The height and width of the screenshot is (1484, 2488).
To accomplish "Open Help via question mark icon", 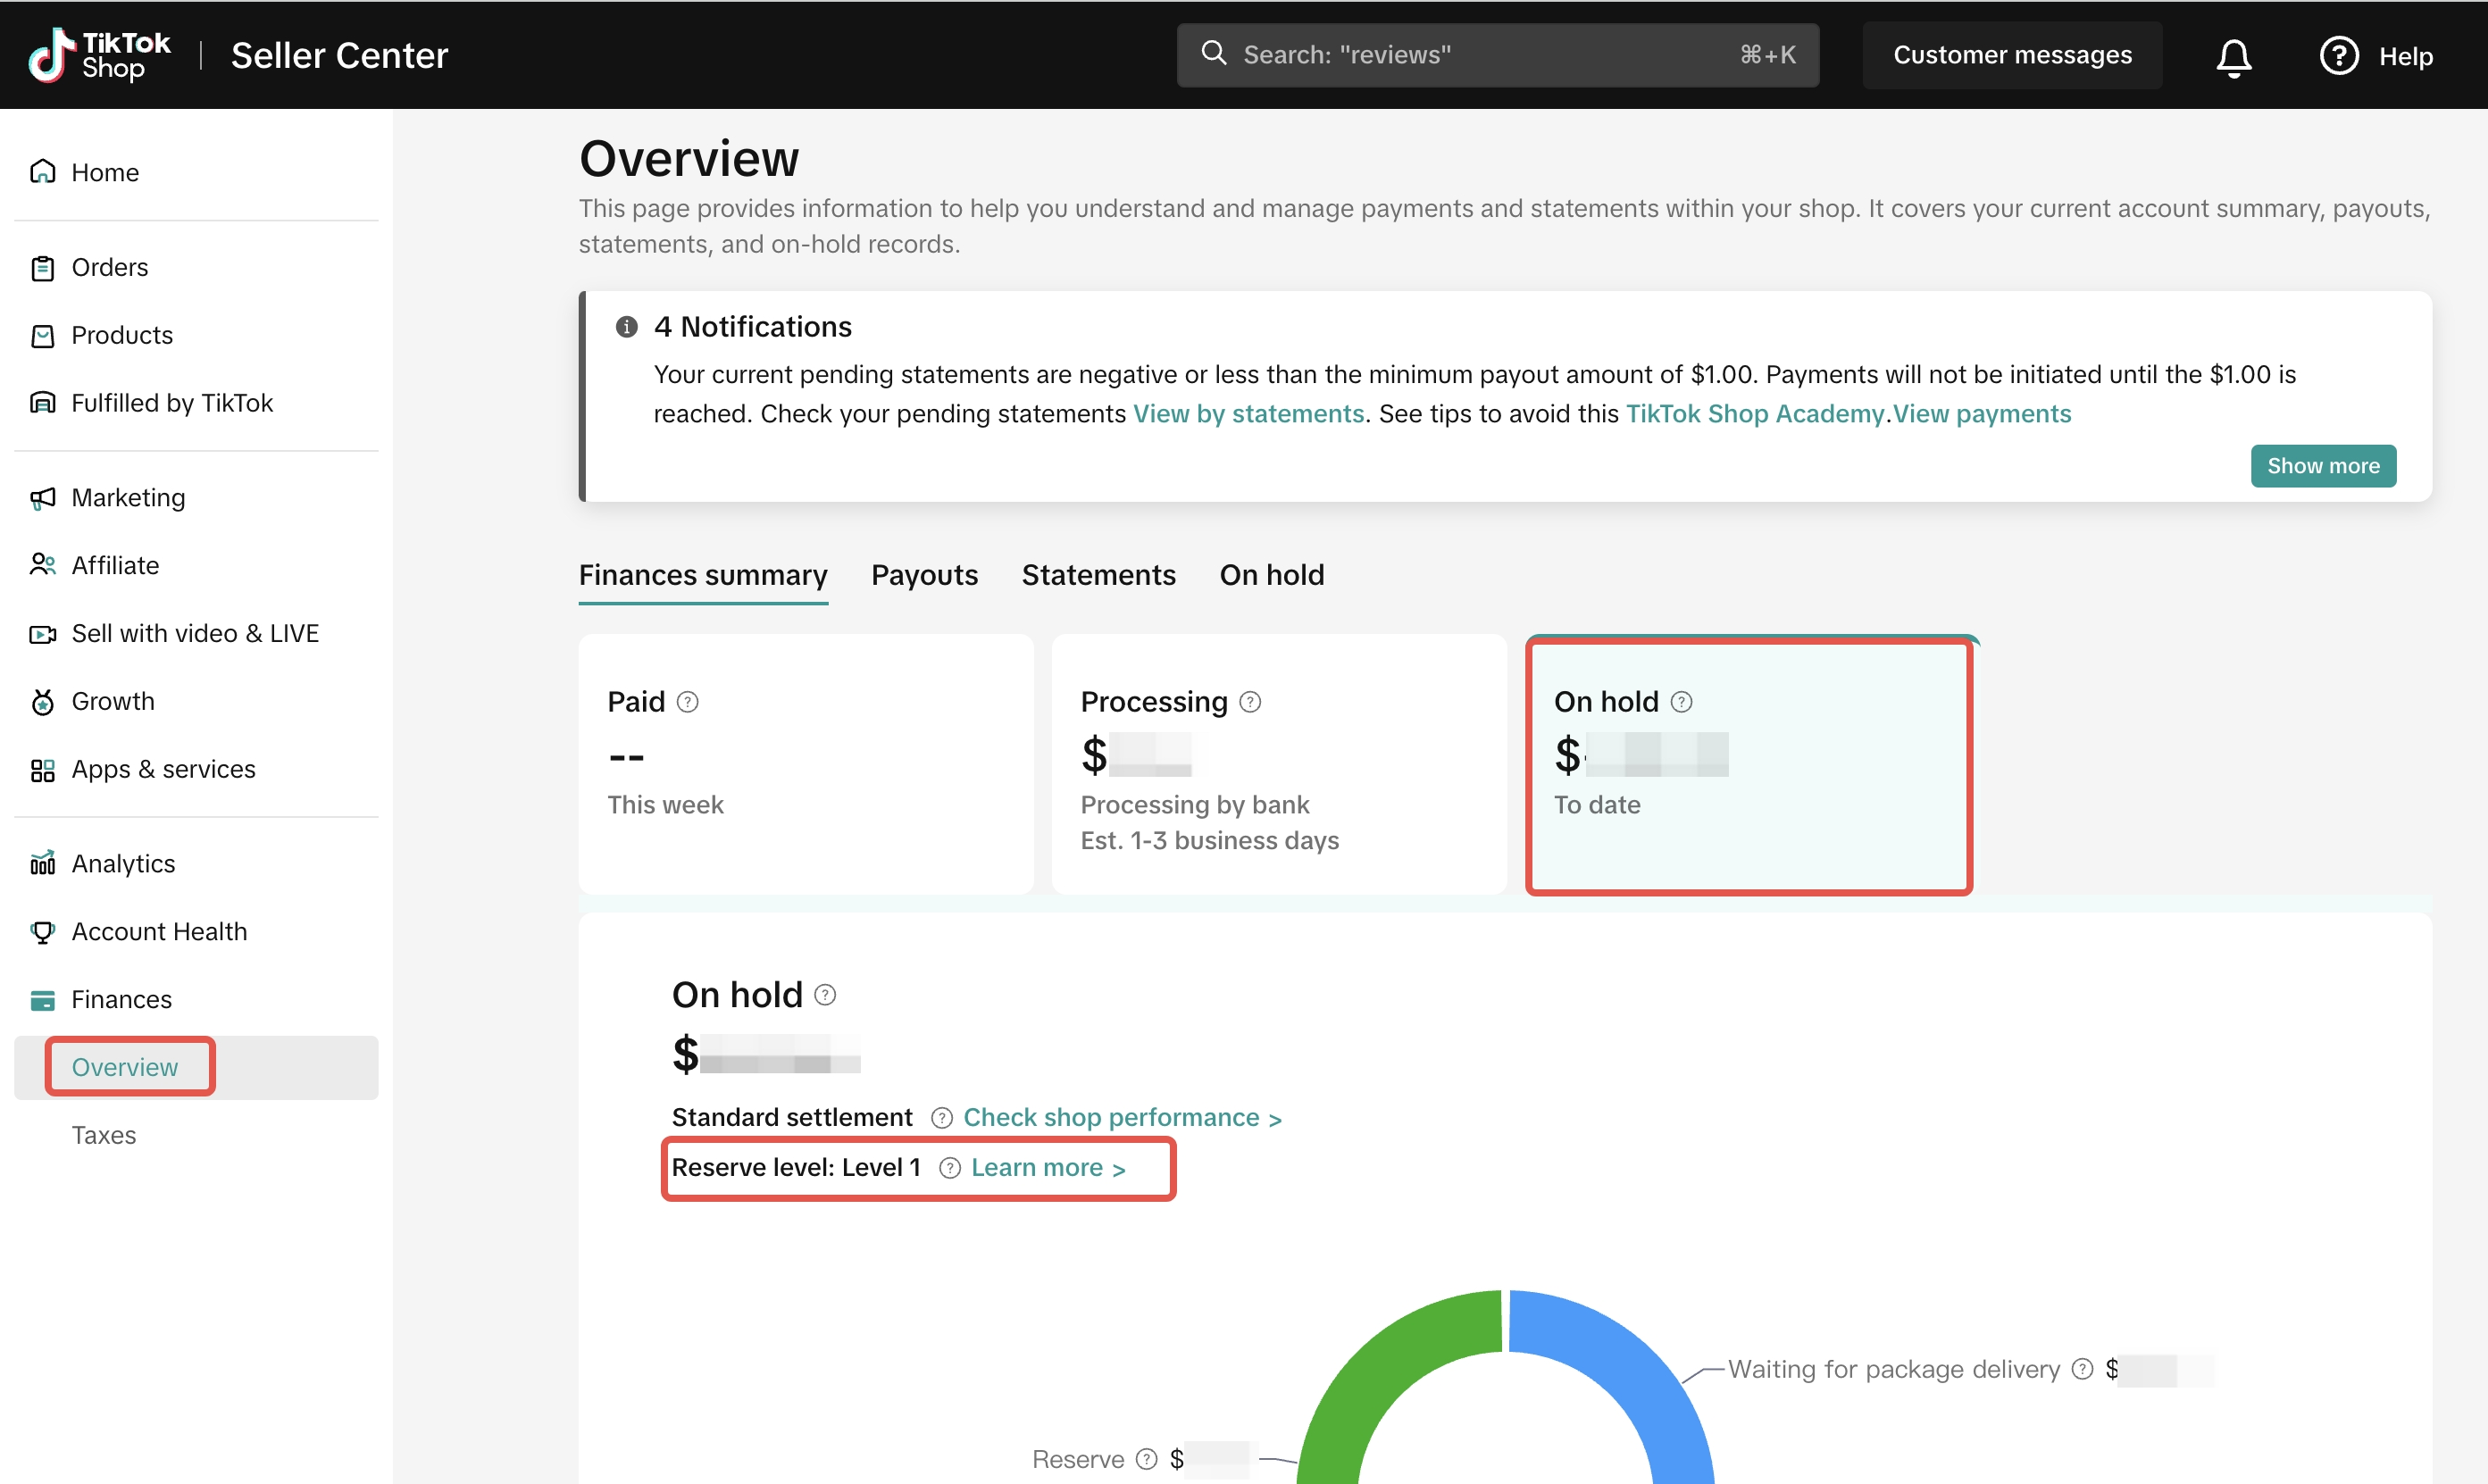I will [2338, 56].
